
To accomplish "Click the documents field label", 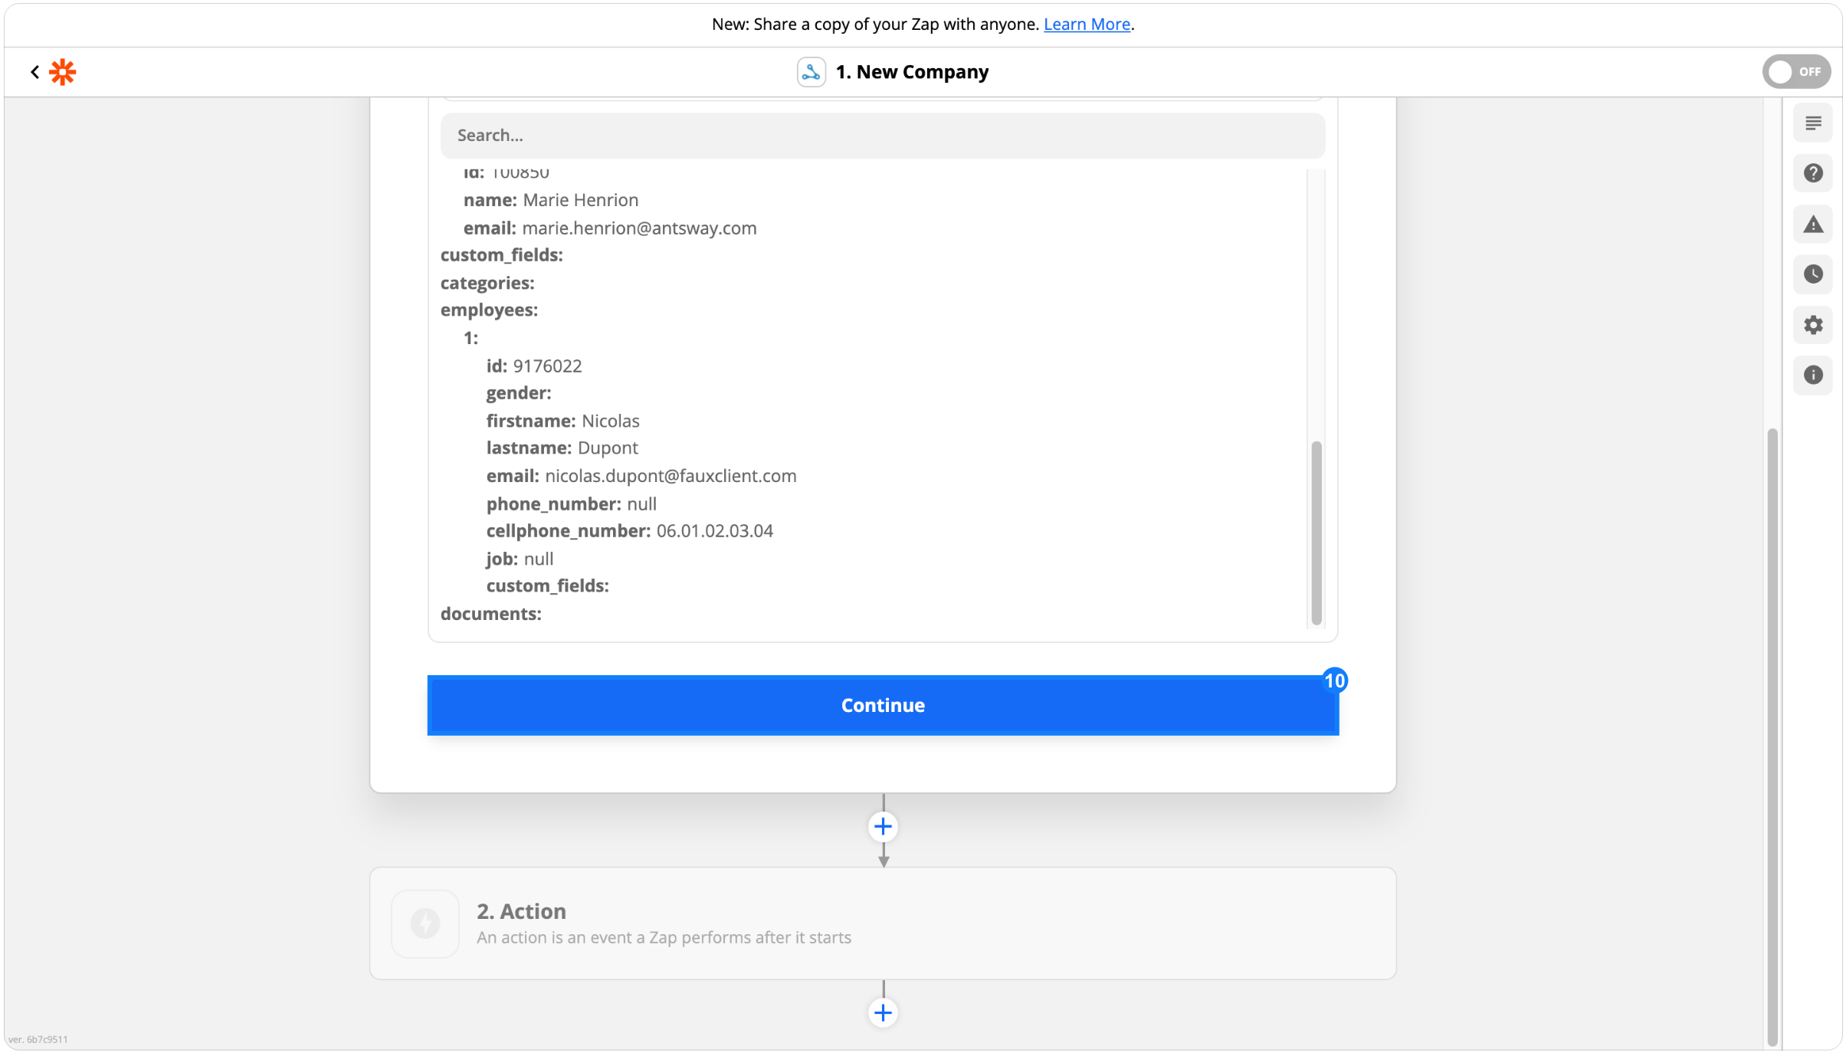I will [x=491, y=614].
